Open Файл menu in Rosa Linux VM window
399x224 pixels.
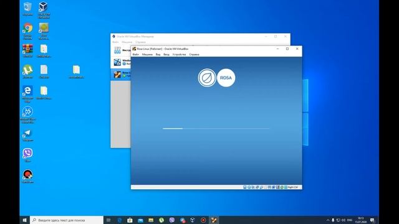coord(135,54)
